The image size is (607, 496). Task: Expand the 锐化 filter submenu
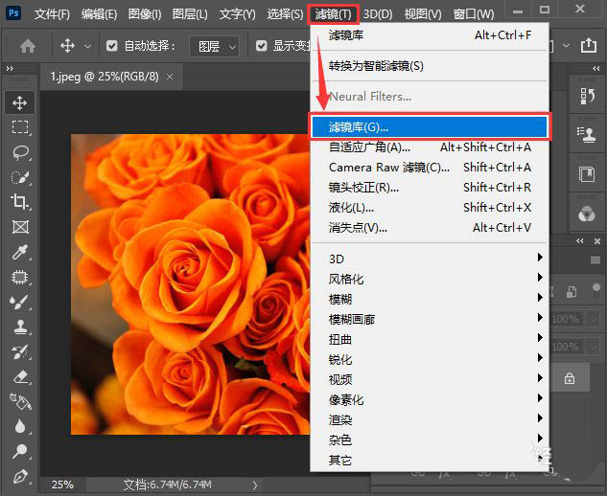[x=430, y=359]
